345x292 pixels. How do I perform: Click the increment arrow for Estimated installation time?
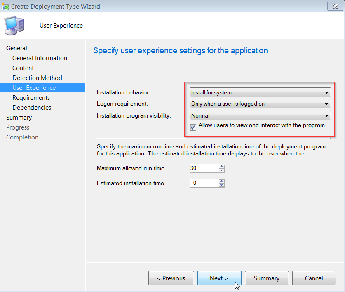[x=221, y=181]
